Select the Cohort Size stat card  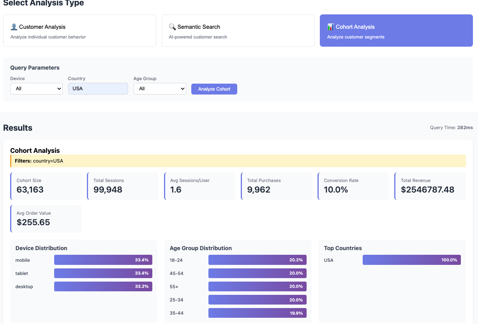pos(46,186)
